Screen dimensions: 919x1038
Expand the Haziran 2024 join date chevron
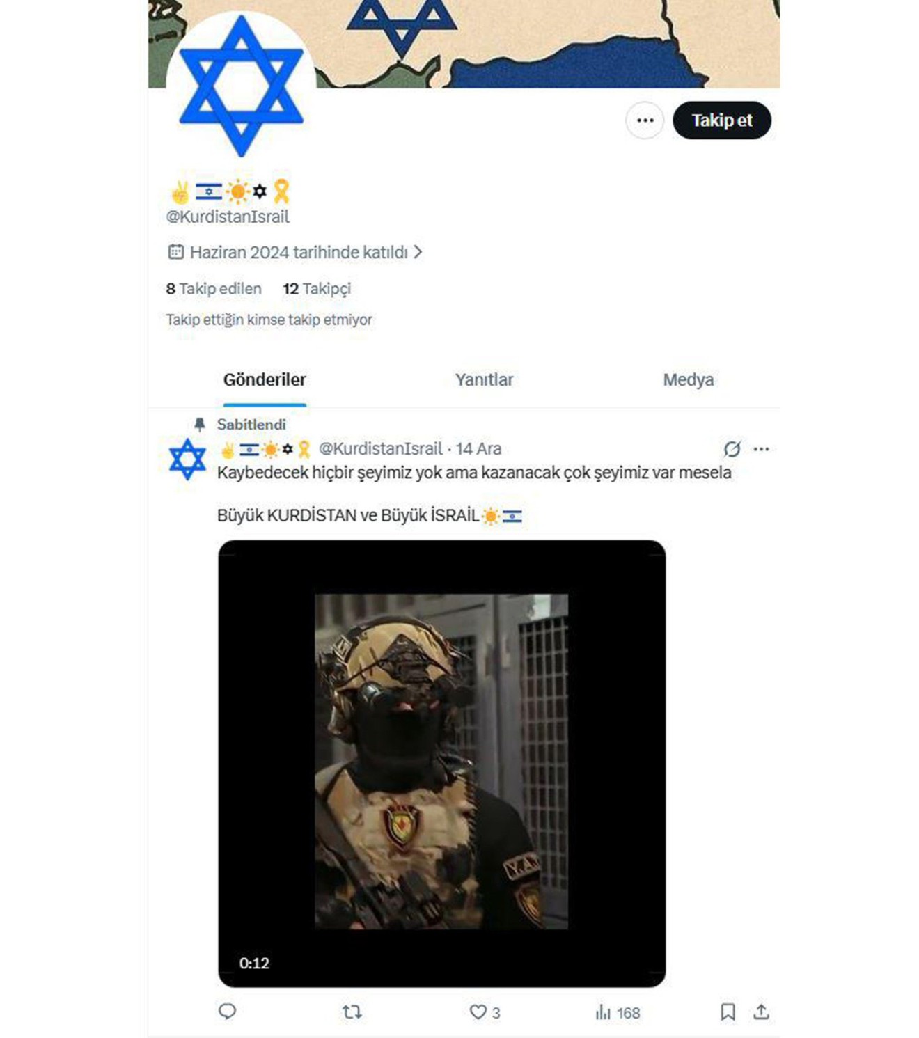point(418,252)
